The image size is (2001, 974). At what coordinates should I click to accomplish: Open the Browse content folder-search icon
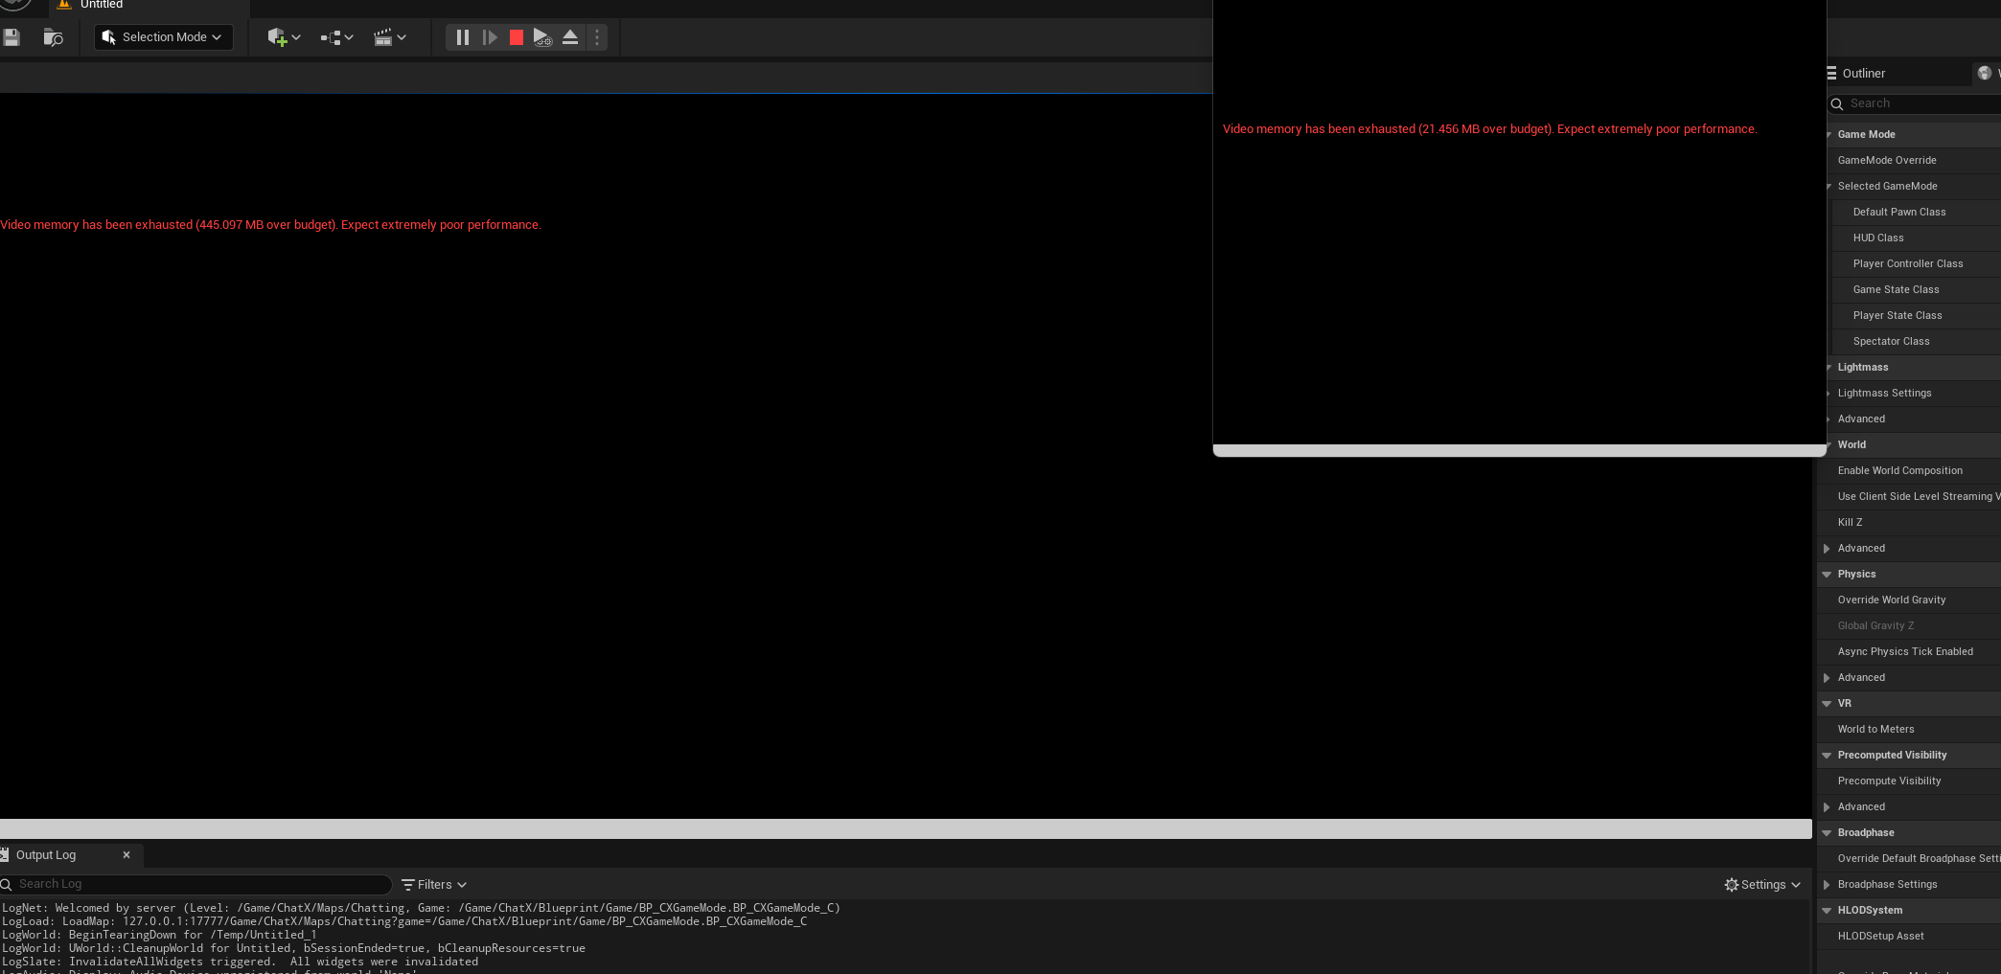pyautogui.click(x=53, y=37)
